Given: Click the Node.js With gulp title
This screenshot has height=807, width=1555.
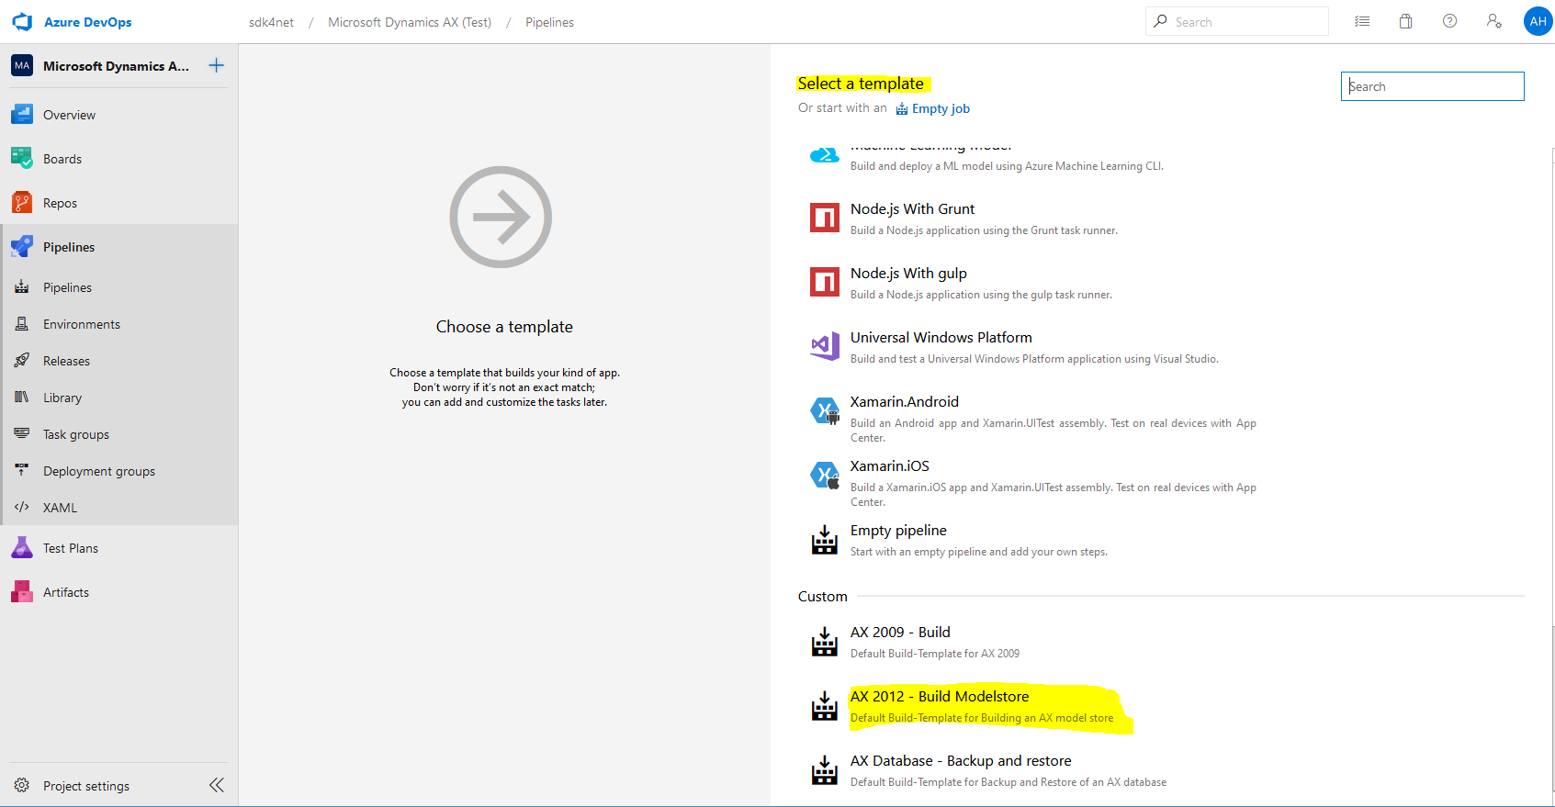Looking at the screenshot, I should click(x=908, y=273).
